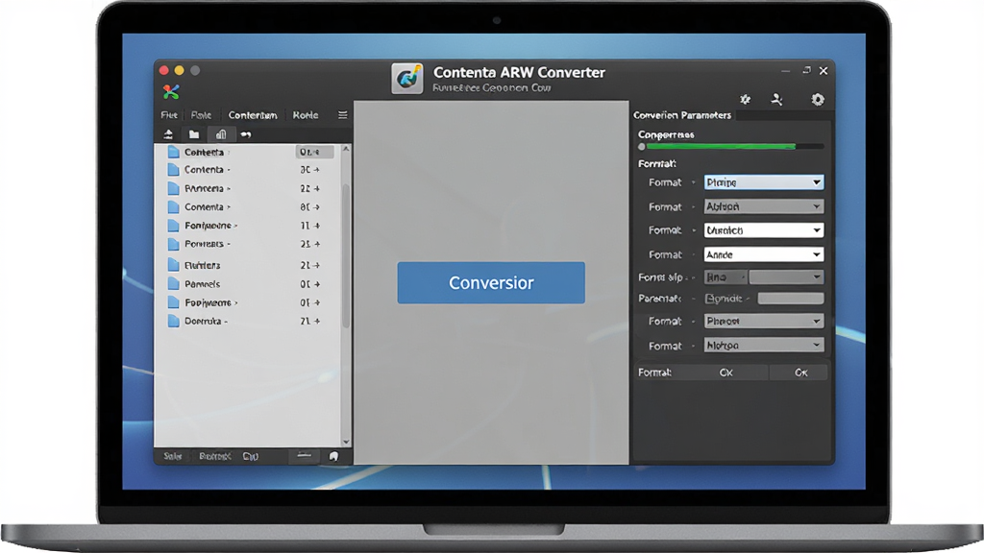
Task: Click the dash icon in the bottom bar
Action: coord(305,456)
